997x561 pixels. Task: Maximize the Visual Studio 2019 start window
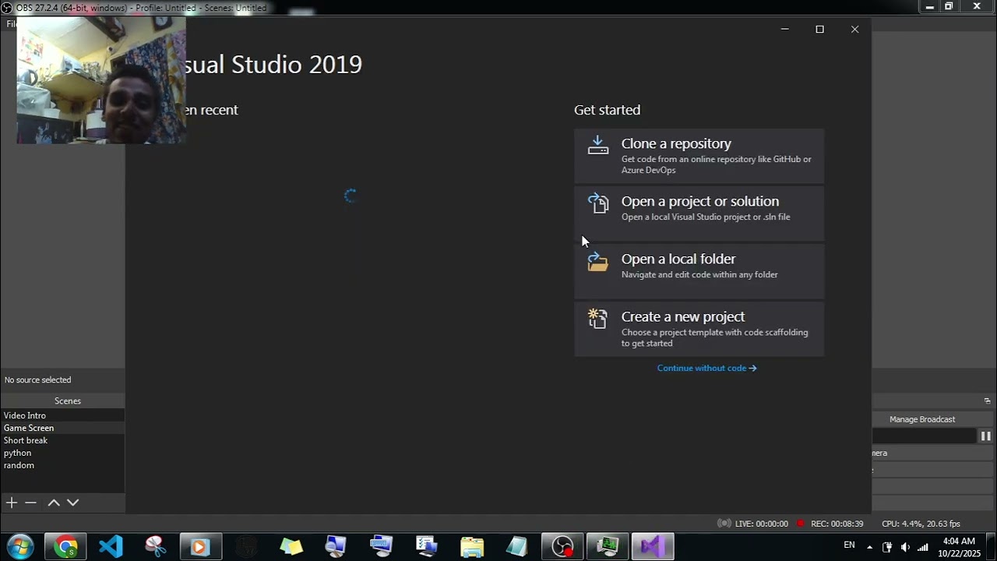(x=819, y=29)
